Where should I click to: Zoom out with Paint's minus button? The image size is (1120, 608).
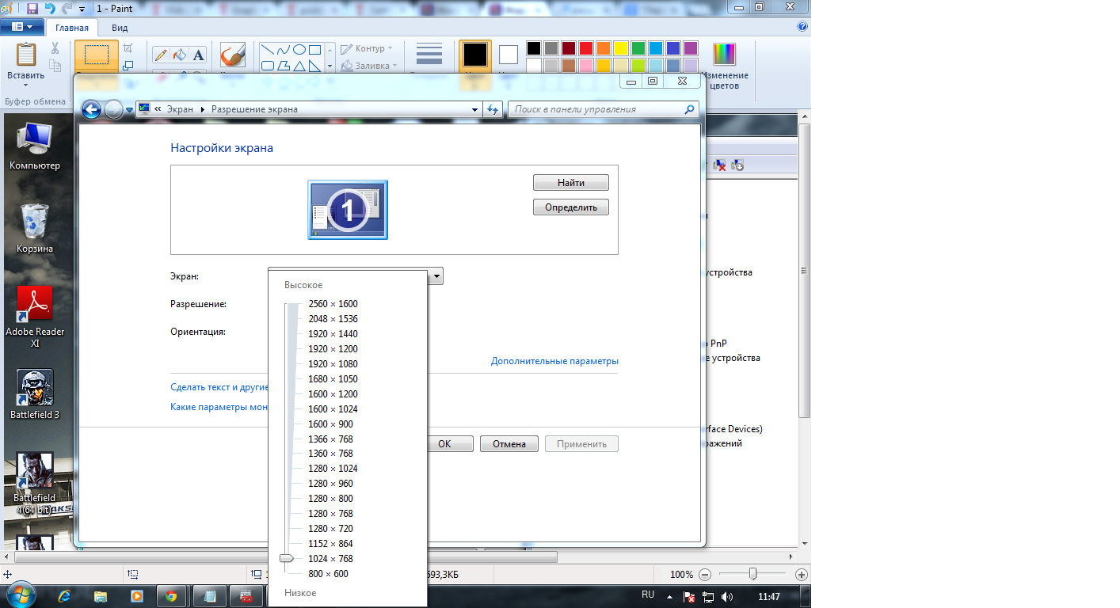[705, 575]
